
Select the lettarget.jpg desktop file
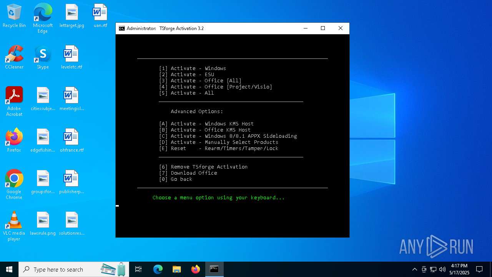pos(71,16)
